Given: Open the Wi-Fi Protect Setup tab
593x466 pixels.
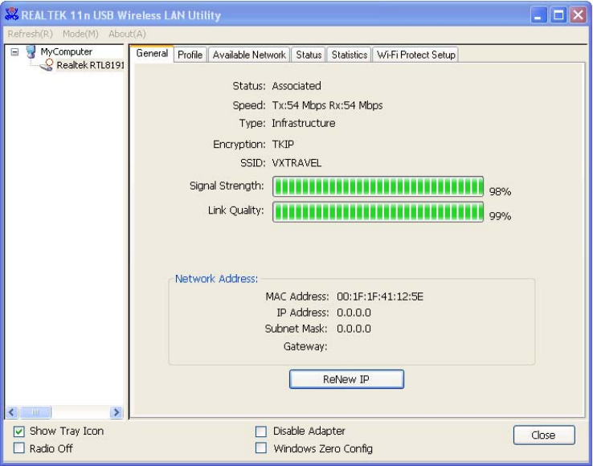Looking at the screenshot, I should click(x=415, y=55).
